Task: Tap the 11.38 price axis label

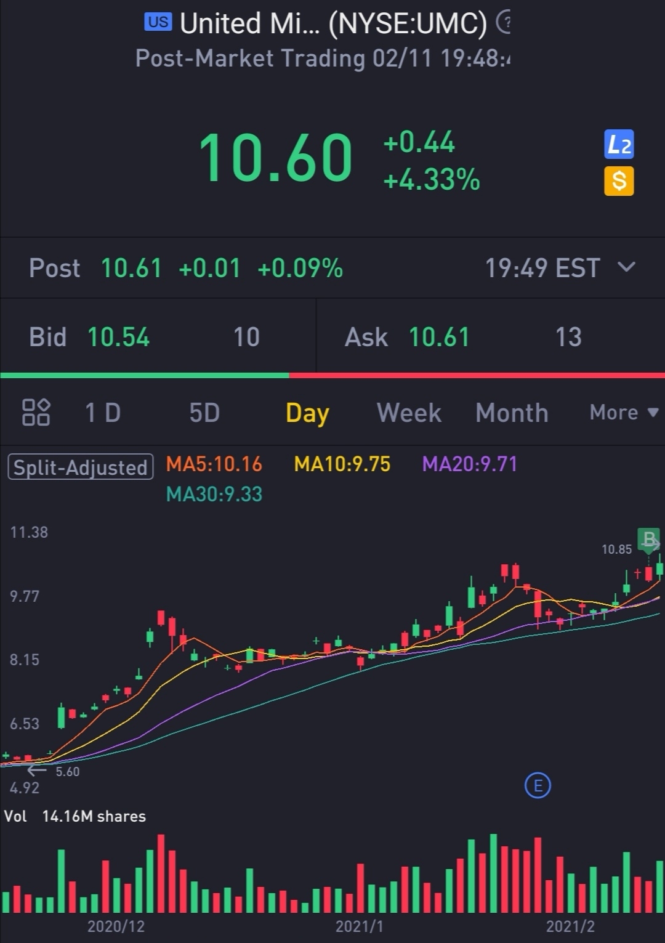Action: (x=29, y=532)
